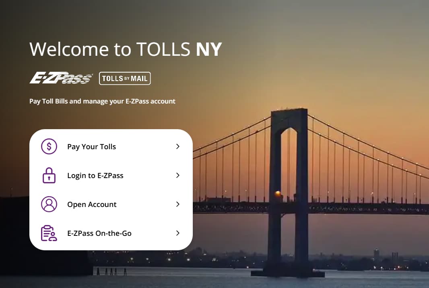Click the padlock icon

(49, 175)
